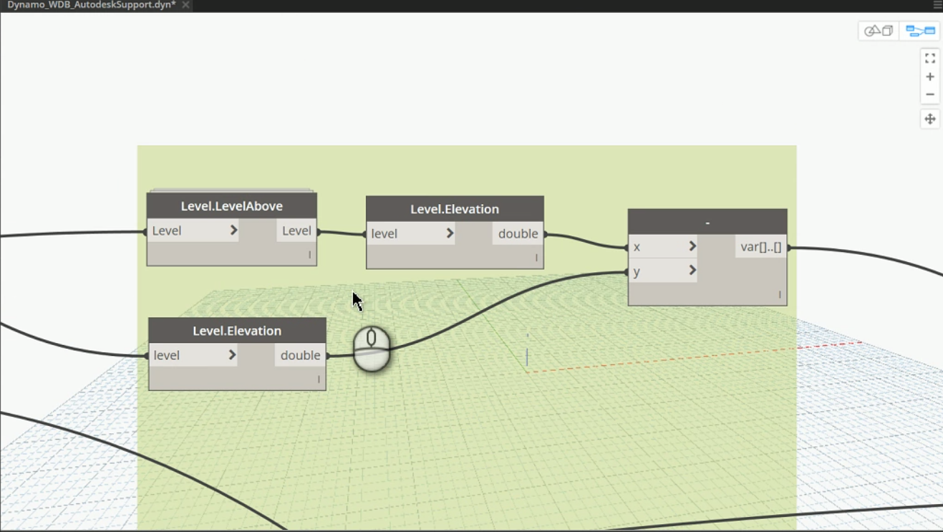943x532 pixels.
Task: Click Level output port of Level.LevelAbove
Action: [x=296, y=231]
